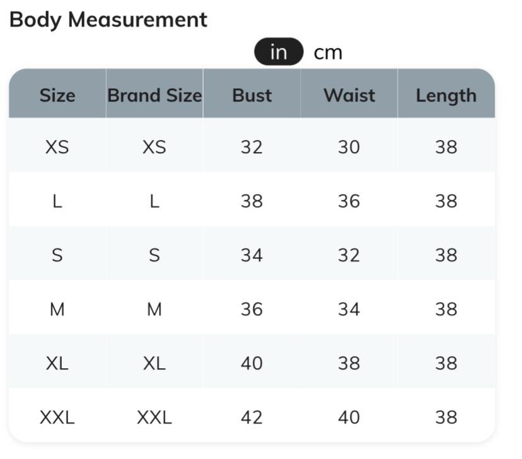Select the XL size row
The height and width of the screenshot is (459, 522).
(57, 363)
